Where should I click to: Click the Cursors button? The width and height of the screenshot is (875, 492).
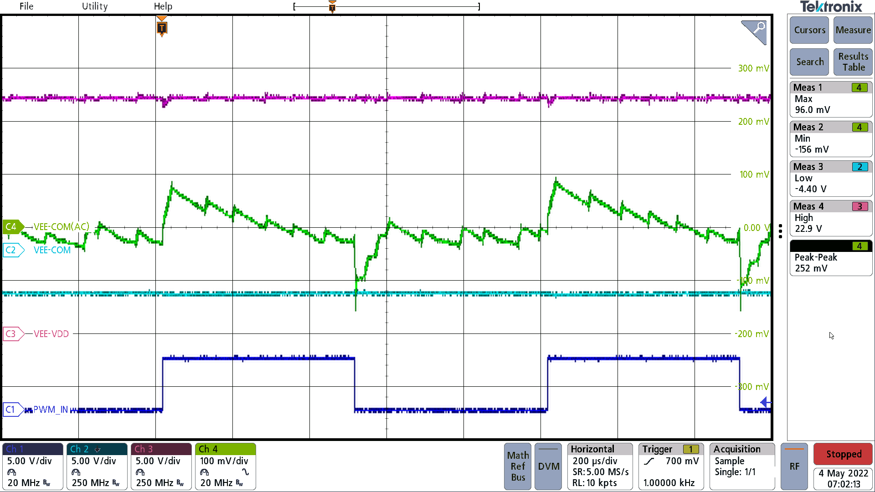click(x=809, y=30)
